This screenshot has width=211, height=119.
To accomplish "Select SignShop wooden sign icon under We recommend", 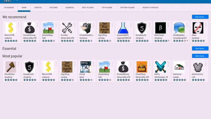I will pyautogui.click(x=105, y=28).
